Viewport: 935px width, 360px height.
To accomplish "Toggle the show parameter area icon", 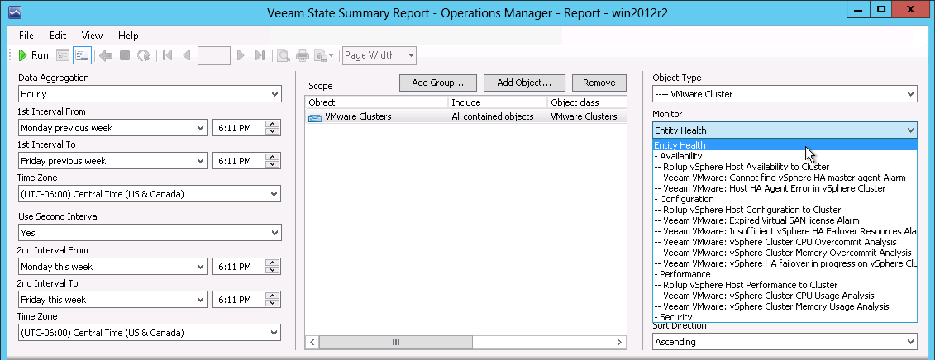I will (82, 55).
